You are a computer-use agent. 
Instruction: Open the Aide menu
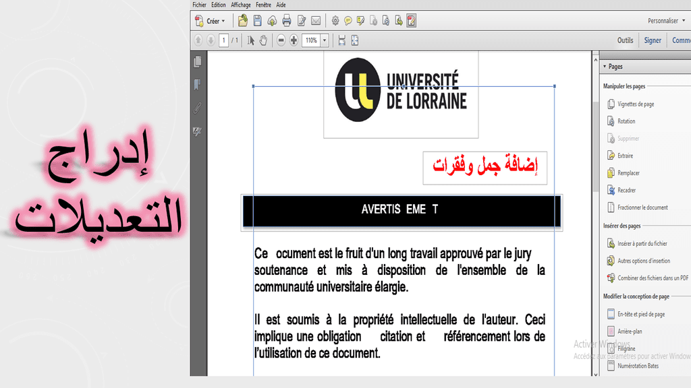281,5
